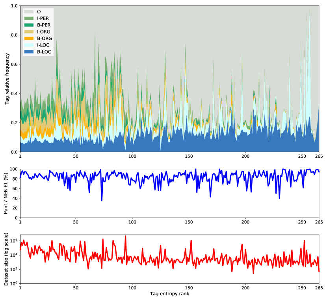Select the I-LOC legend text label

43,45
